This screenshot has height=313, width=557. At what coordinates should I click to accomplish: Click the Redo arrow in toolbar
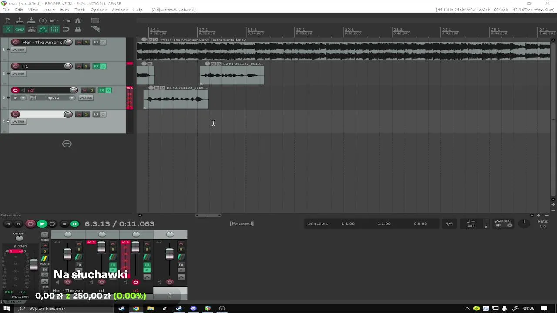coord(66,20)
